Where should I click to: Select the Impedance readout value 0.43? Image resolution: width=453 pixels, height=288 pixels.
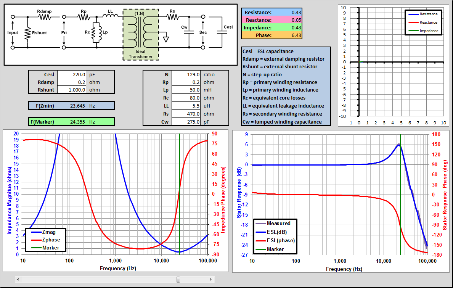point(296,27)
